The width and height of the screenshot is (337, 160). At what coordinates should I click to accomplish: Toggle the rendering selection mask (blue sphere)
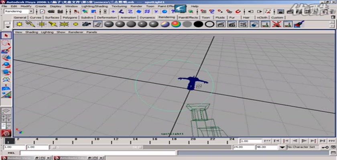164,11
